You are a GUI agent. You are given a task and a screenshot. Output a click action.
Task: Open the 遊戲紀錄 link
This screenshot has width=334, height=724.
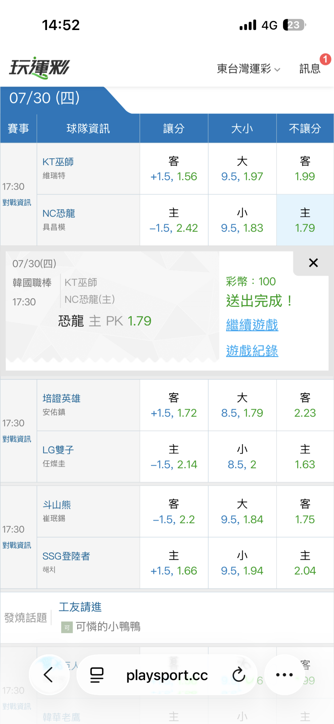(x=252, y=351)
